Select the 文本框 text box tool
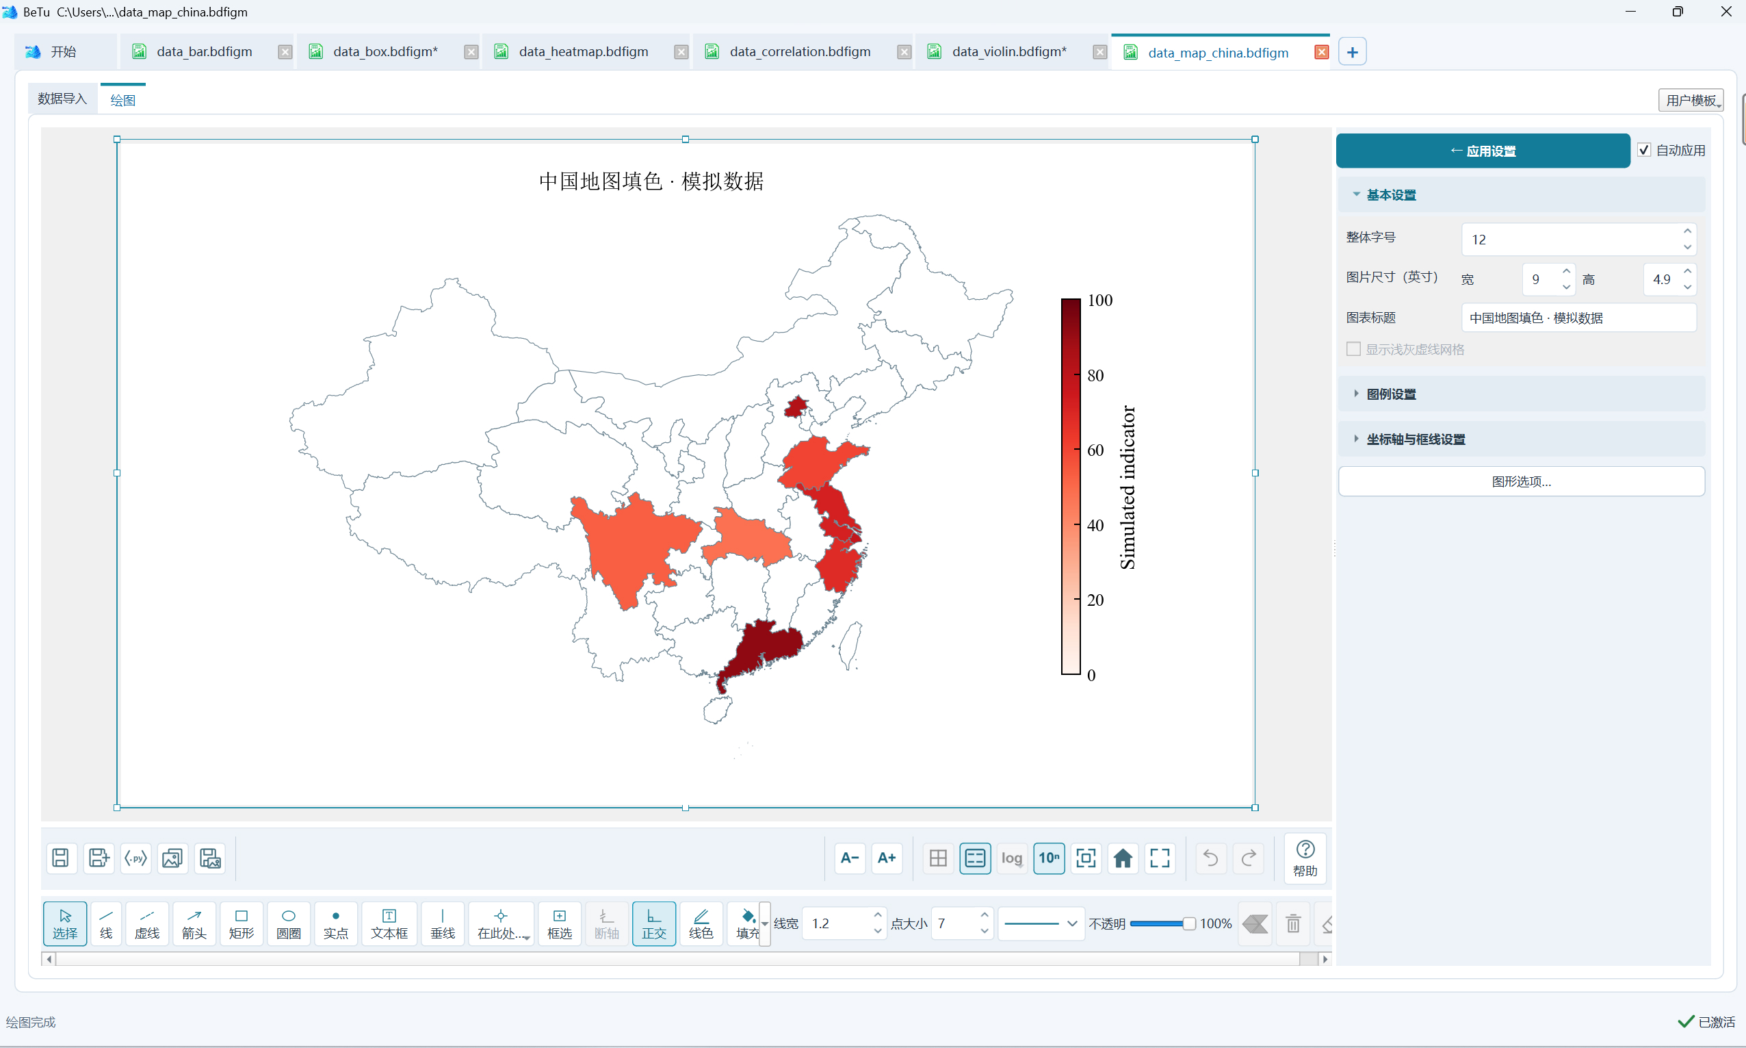This screenshot has width=1746, height=1048. tap(389, 923)
